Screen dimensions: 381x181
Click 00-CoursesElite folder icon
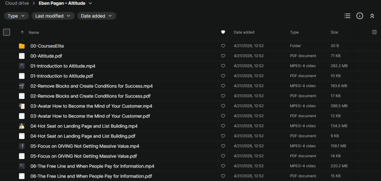(22, 46)
